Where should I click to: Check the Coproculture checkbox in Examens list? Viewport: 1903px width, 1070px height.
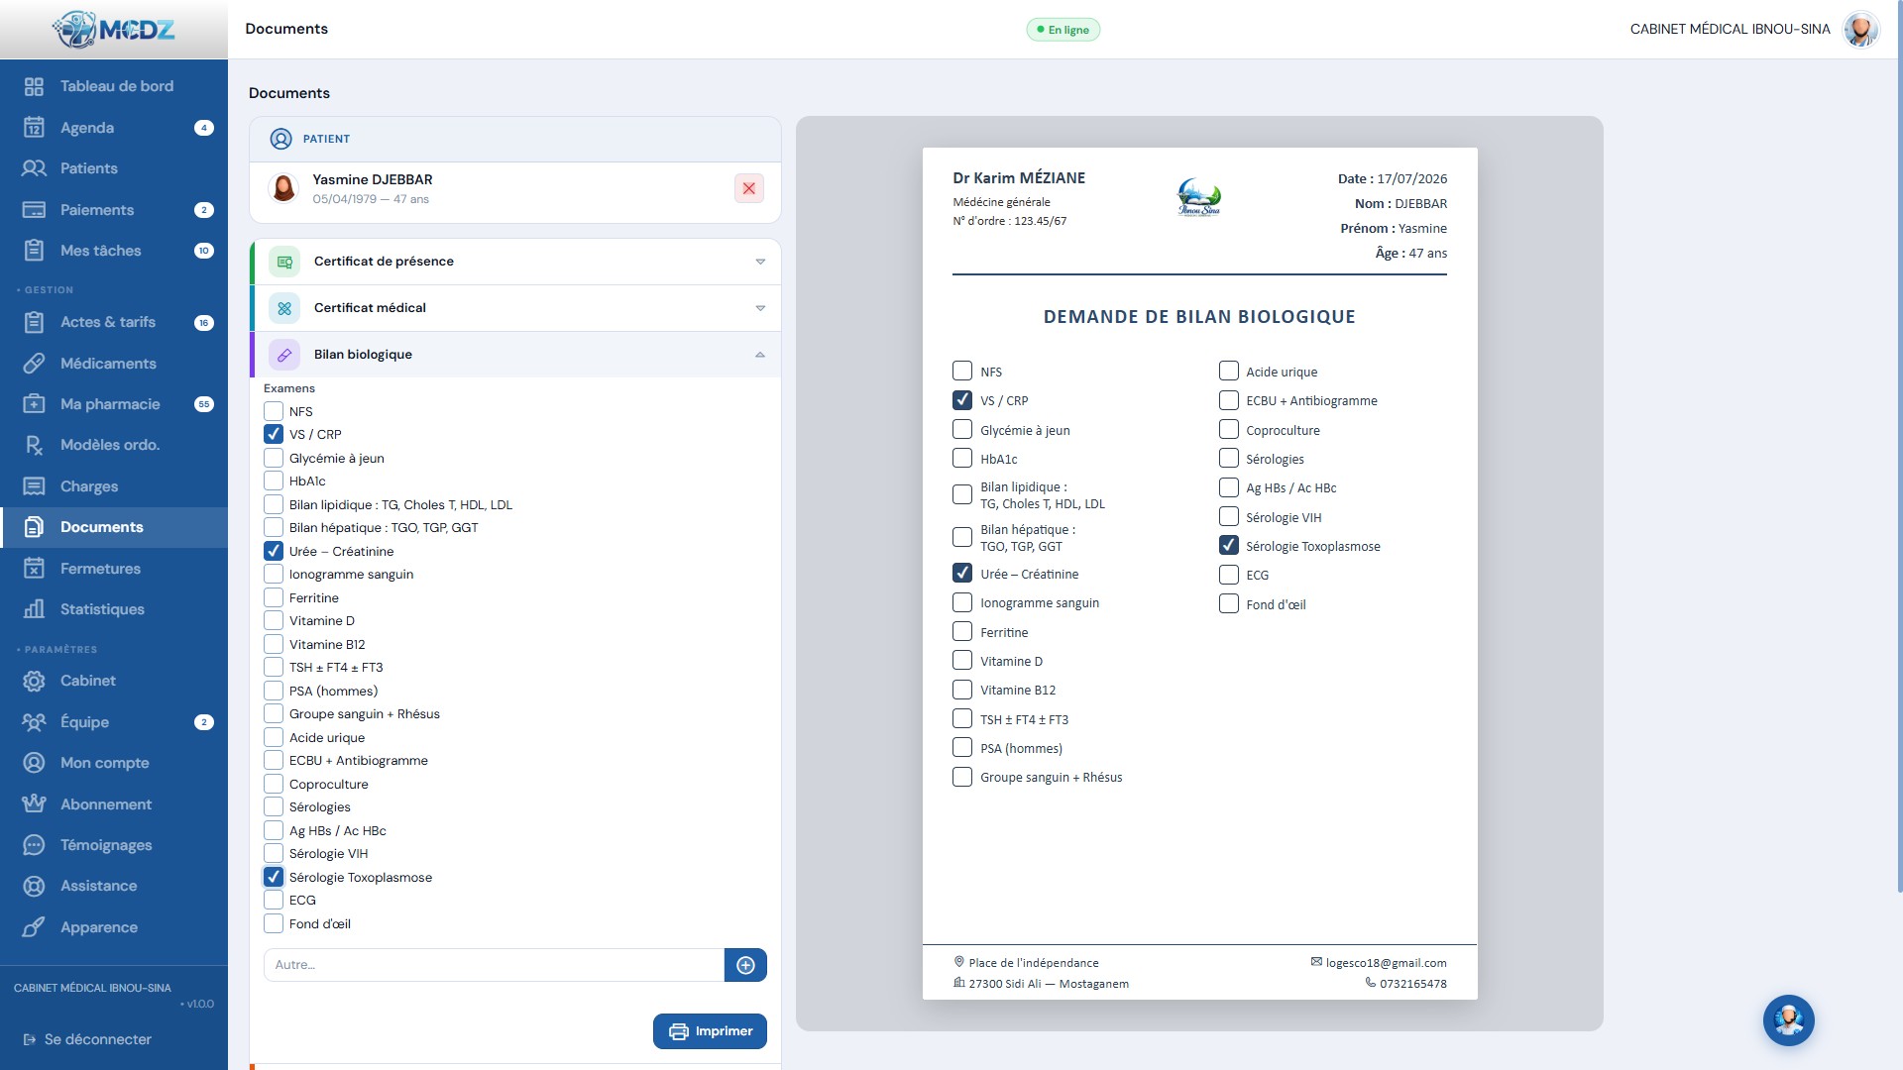(274, 784)
